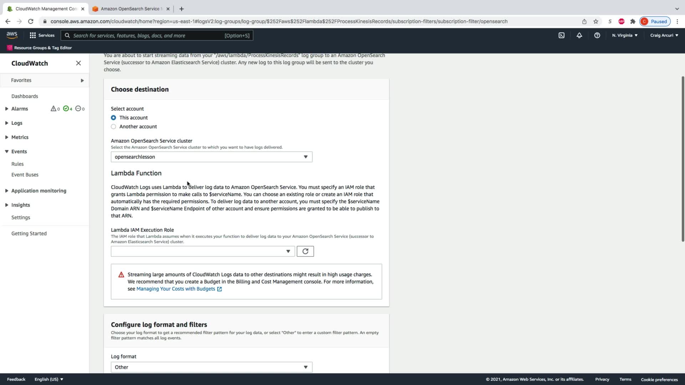Select the Another account radio button
Viewport: 685px width, 385px height.
[113, 127]
